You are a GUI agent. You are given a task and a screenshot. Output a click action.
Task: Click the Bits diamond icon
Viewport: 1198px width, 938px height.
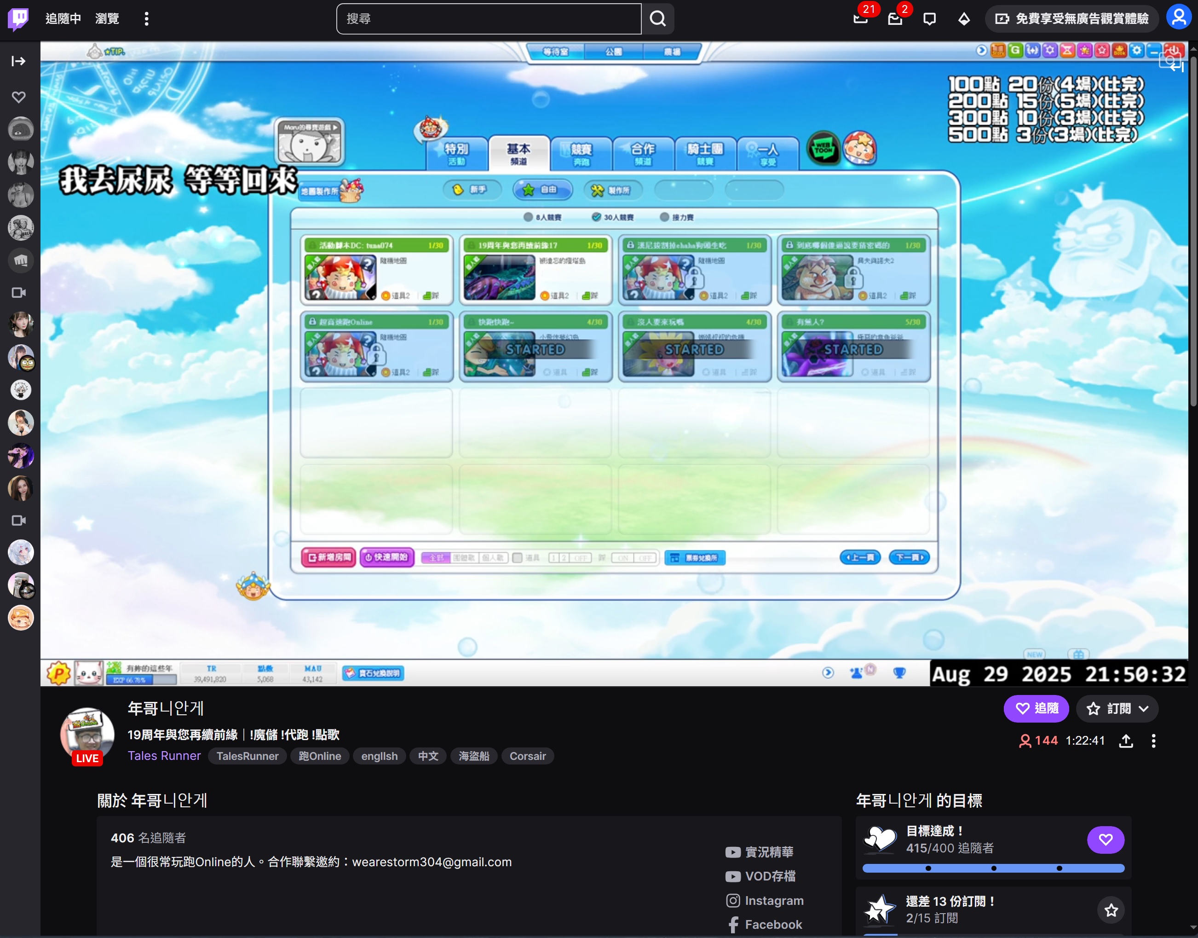[963, 19]
